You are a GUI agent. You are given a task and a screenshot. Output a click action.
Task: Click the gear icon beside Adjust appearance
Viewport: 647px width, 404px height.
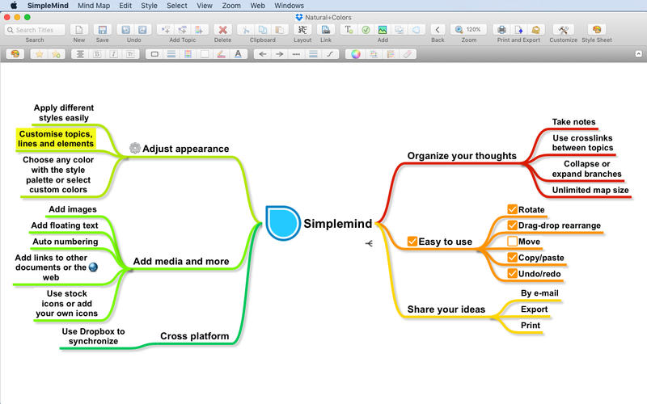coord(134,148)
